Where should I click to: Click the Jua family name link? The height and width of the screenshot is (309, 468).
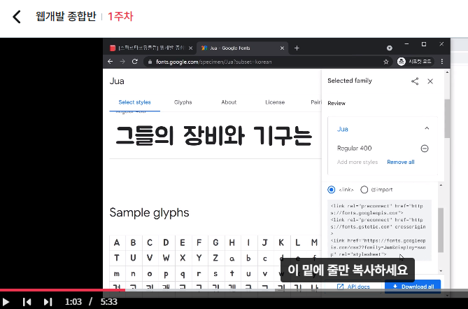pos(343,129)
